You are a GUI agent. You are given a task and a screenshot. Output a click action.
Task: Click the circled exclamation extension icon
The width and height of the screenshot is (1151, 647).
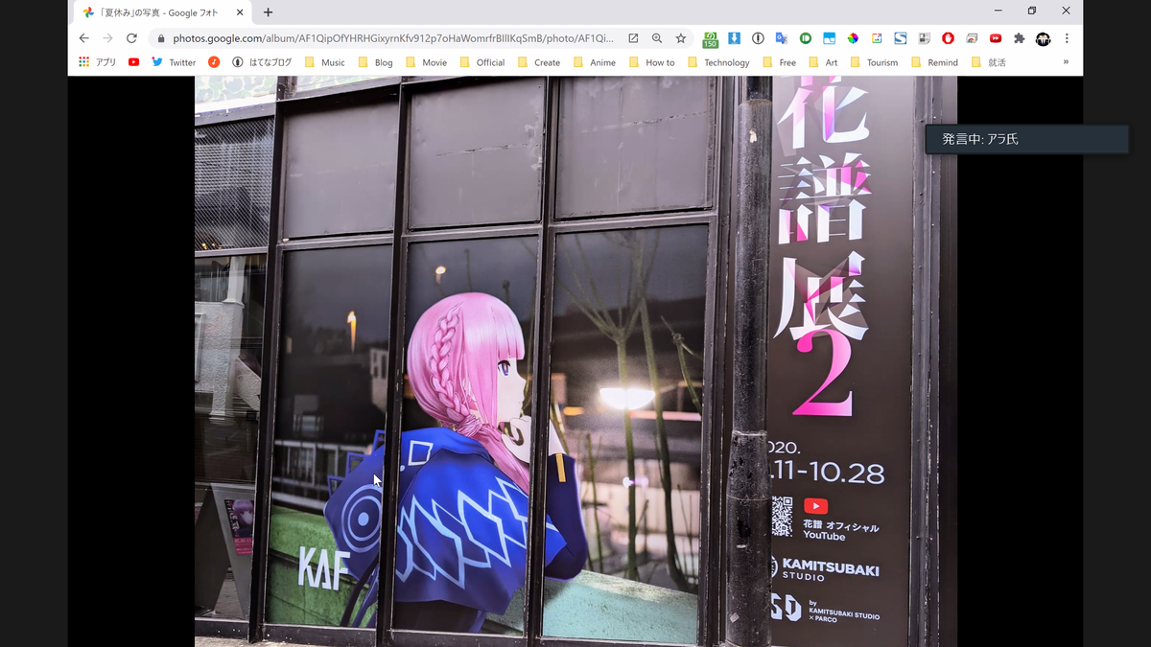tap(758, 38)
